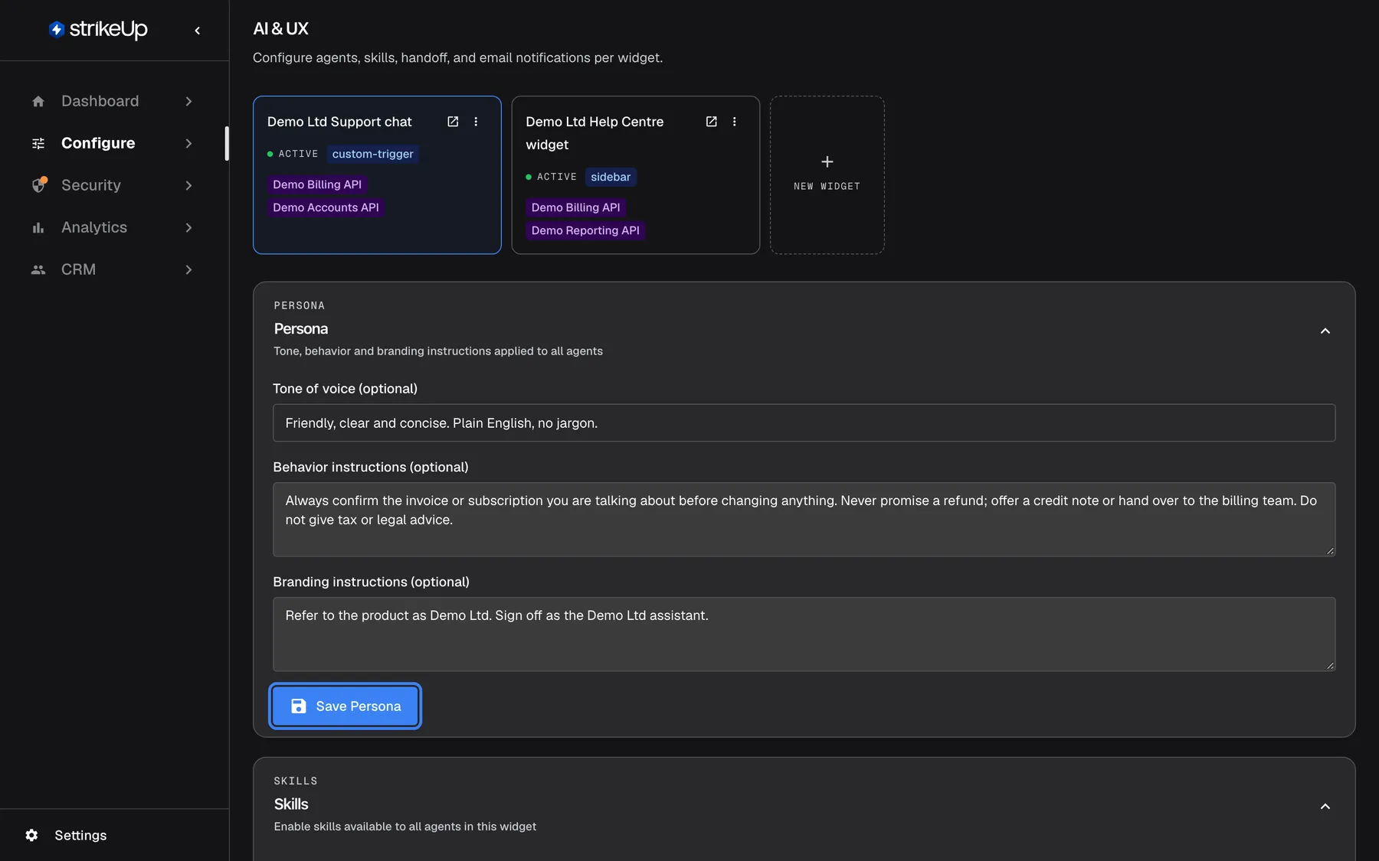
Task: Click the CRM people icon
Action: [x=38, y=269]
